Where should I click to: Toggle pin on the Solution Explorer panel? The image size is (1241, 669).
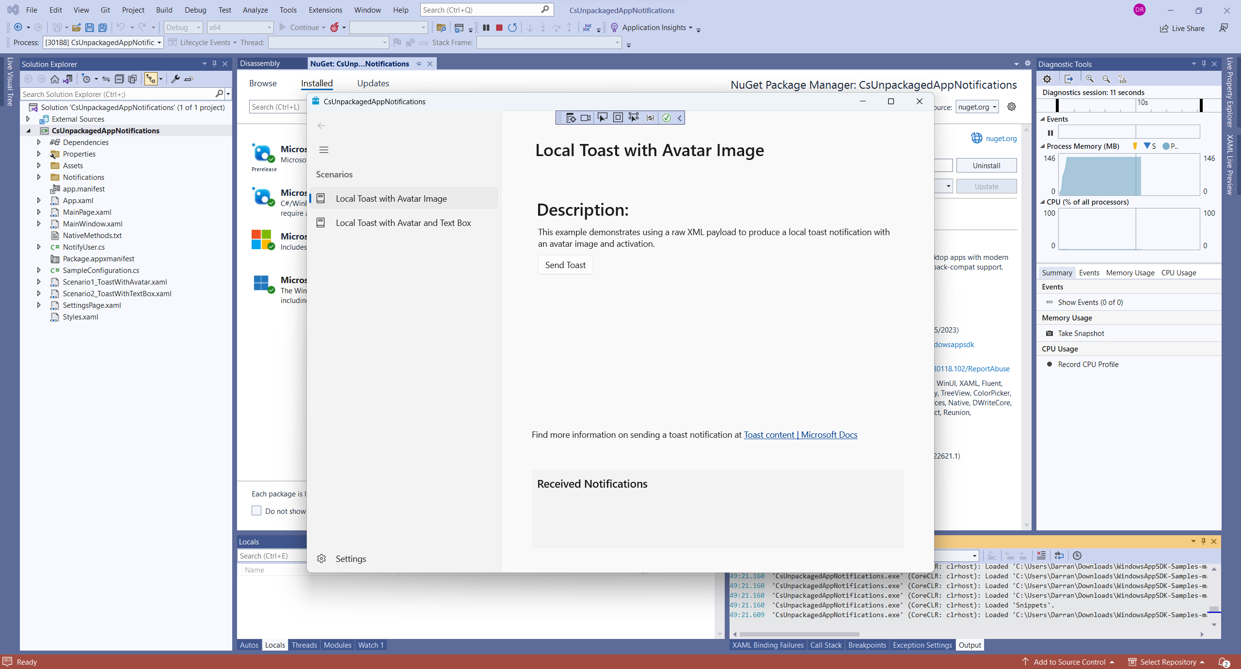[214, 64]
